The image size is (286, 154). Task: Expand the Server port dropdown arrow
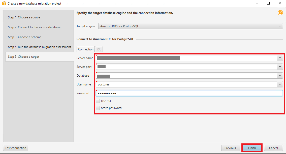pos(280,67)
